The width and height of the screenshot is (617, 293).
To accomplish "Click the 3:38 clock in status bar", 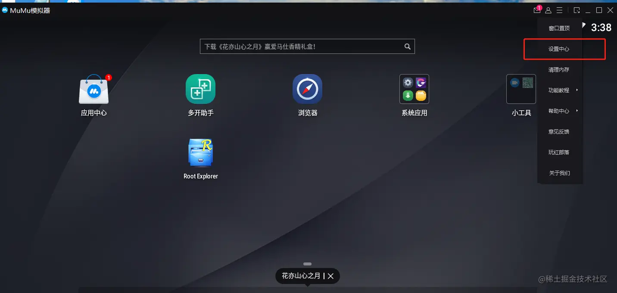I will pos(601,28).
